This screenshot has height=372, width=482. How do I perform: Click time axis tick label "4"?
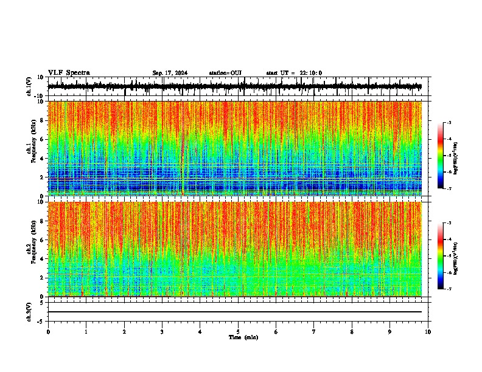pyautogui.click(x=200, y=332)
